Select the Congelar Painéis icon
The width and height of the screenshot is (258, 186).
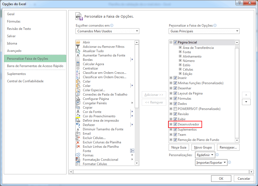pyautogui.click(x=78, y=103)
